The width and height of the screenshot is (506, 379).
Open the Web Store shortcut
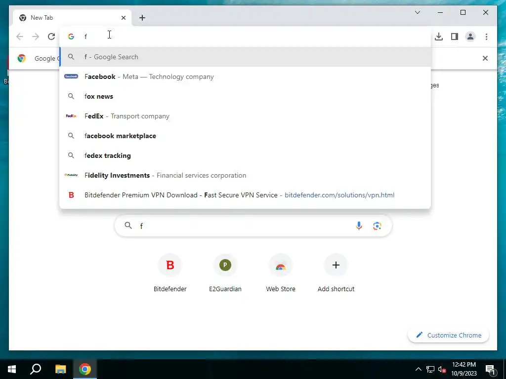coord(281,273)
